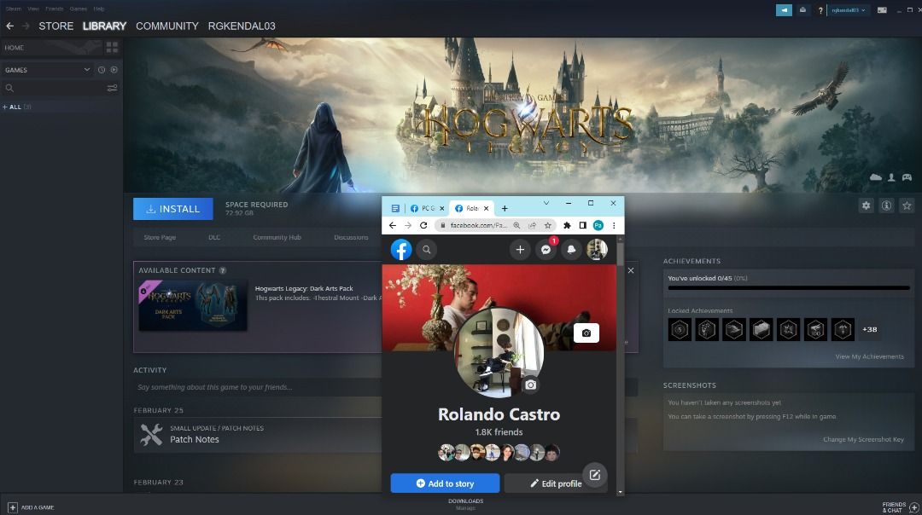Screen dimensions: 922x515
Task: Click the camera icon on cover photo
Action: [586, 333]
